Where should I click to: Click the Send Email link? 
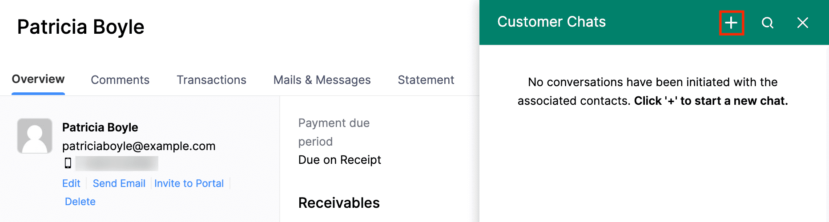tap(119, 183)
